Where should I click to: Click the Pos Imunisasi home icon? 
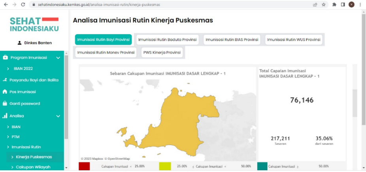5,92
